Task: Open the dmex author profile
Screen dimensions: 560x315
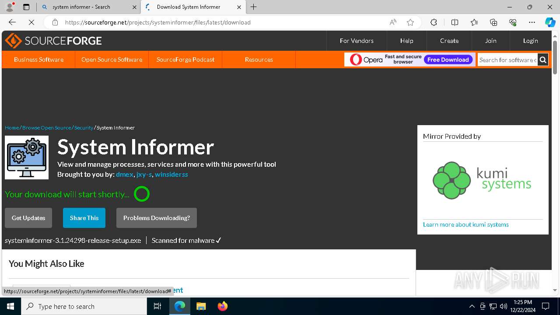Action: [124, 174]
